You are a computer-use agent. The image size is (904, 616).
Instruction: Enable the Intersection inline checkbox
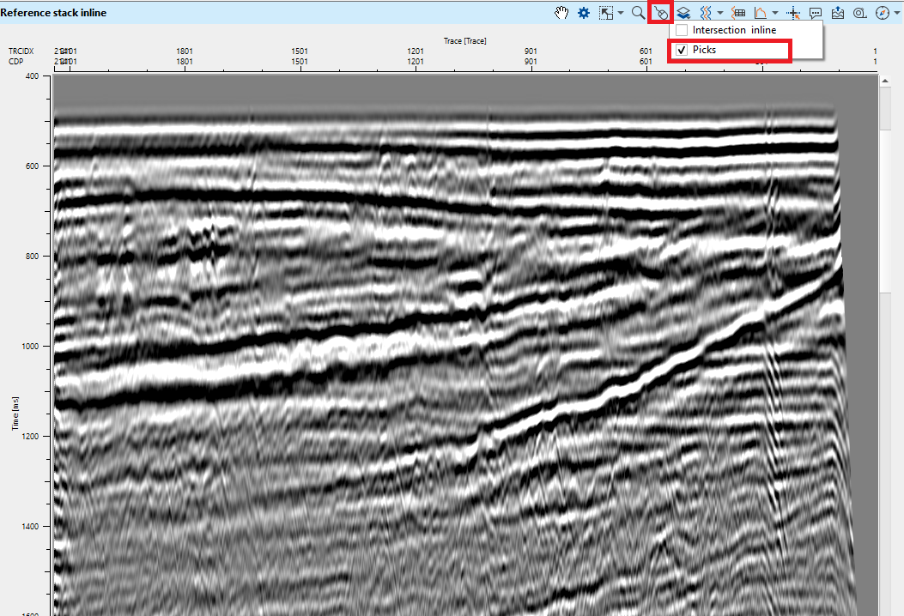[682, 30]
